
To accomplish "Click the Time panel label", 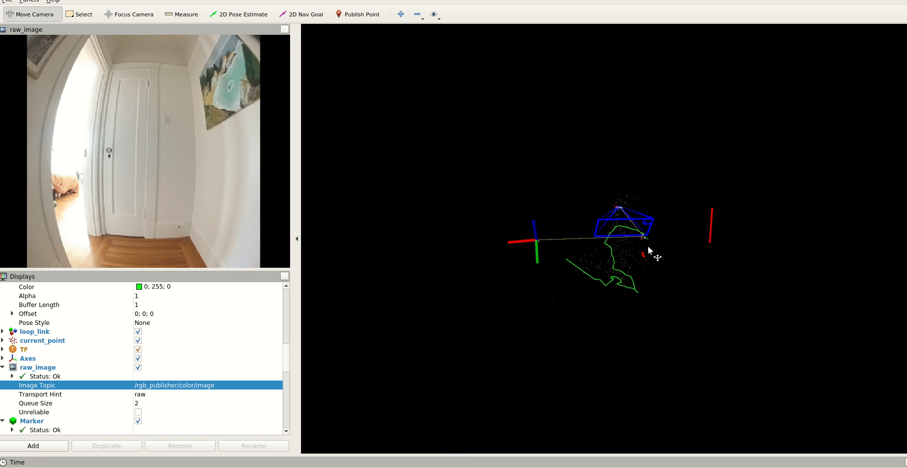I will pyautogui.click(x=17, y=462).
